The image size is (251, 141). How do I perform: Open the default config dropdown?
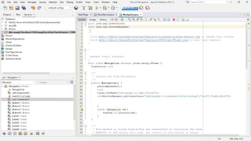(59, 8)
